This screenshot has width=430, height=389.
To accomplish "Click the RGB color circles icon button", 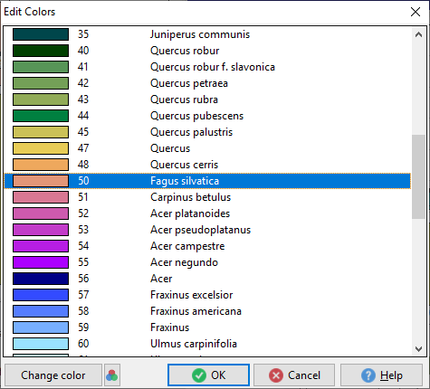I will click(x=112, y=375).
